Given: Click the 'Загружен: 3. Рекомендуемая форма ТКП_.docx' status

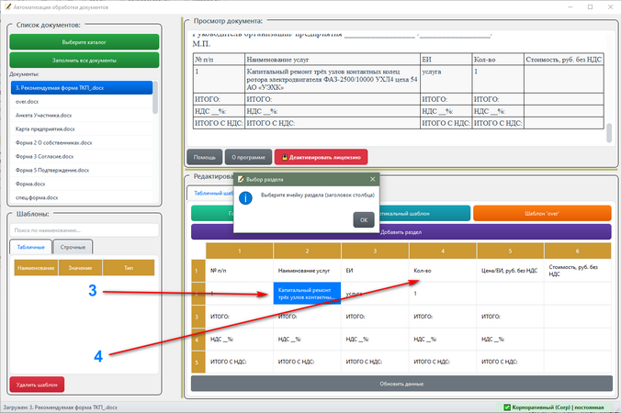Looking at the screenshot, I should (61, 407).
